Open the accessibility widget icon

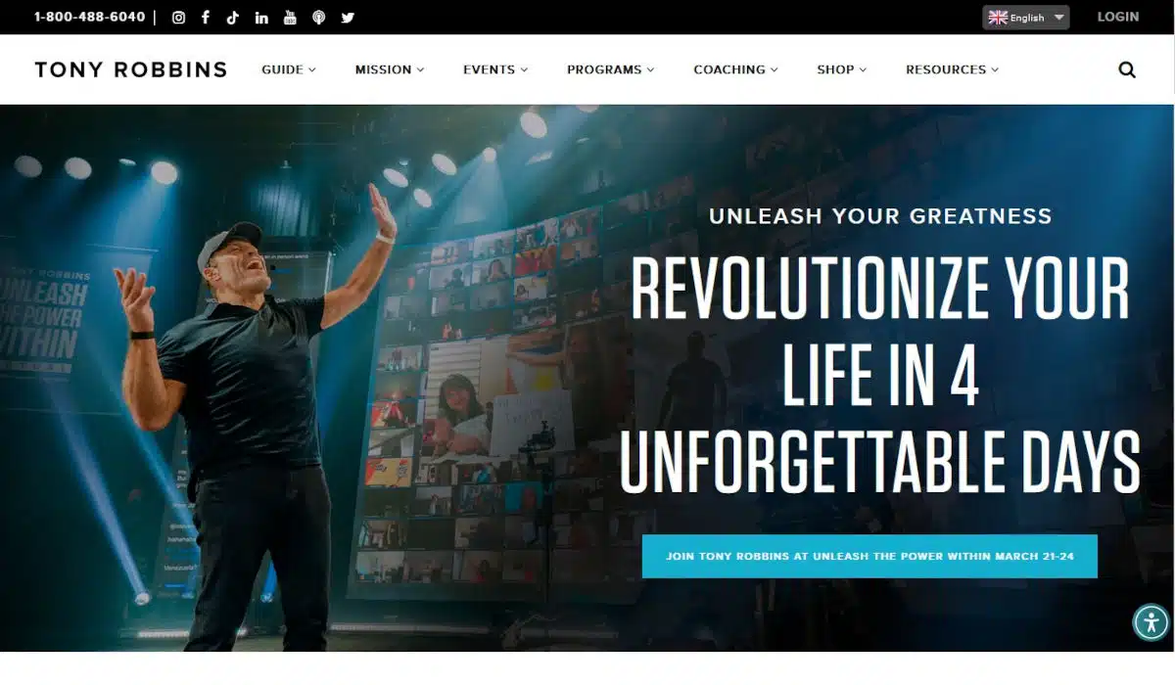1151,622
